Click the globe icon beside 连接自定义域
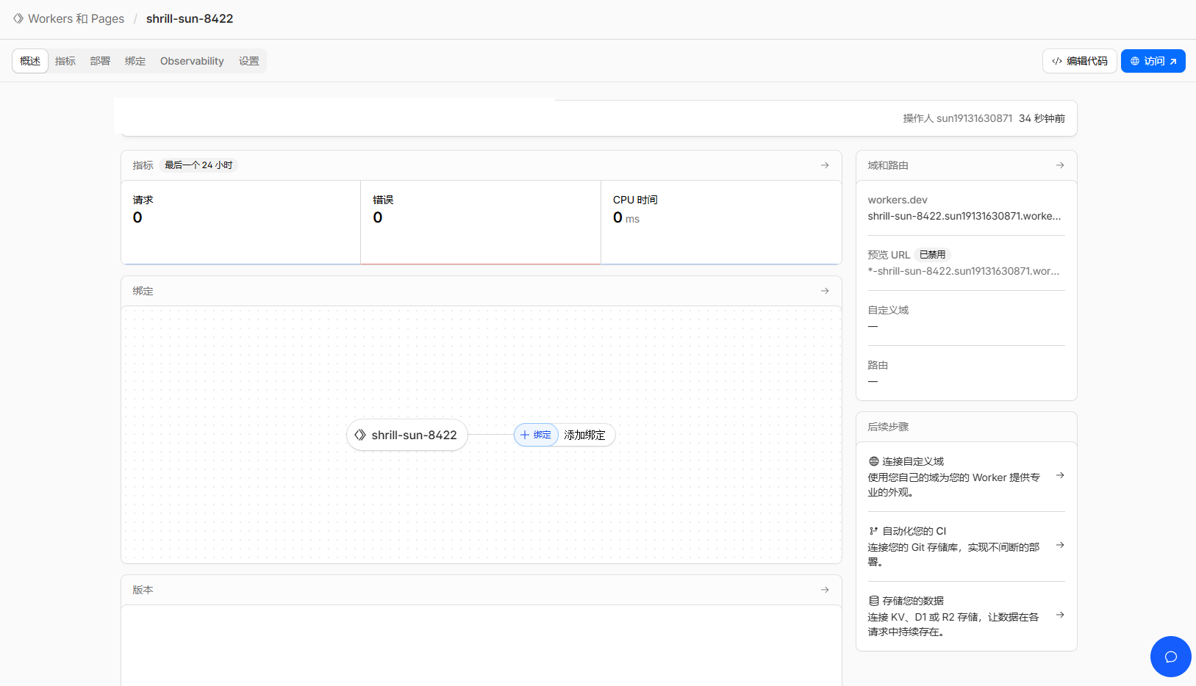This screenshot has width=1196, height=686. [873, 461]
